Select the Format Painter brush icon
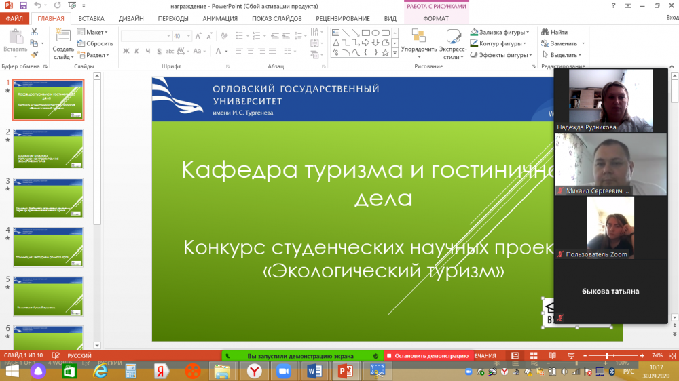Viewport: 679px width, 381px height. click(35, 54)
